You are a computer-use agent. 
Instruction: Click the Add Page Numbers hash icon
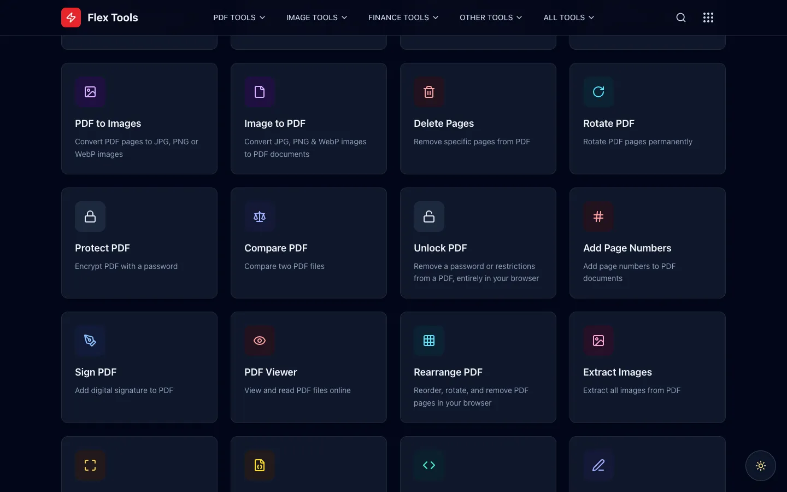coord(598,216)
